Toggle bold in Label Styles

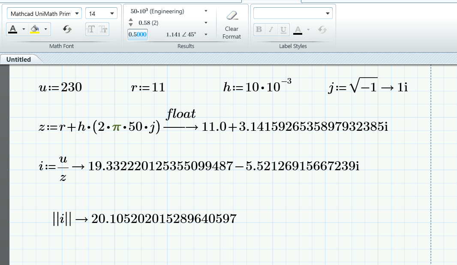click(x=259, y=30)
